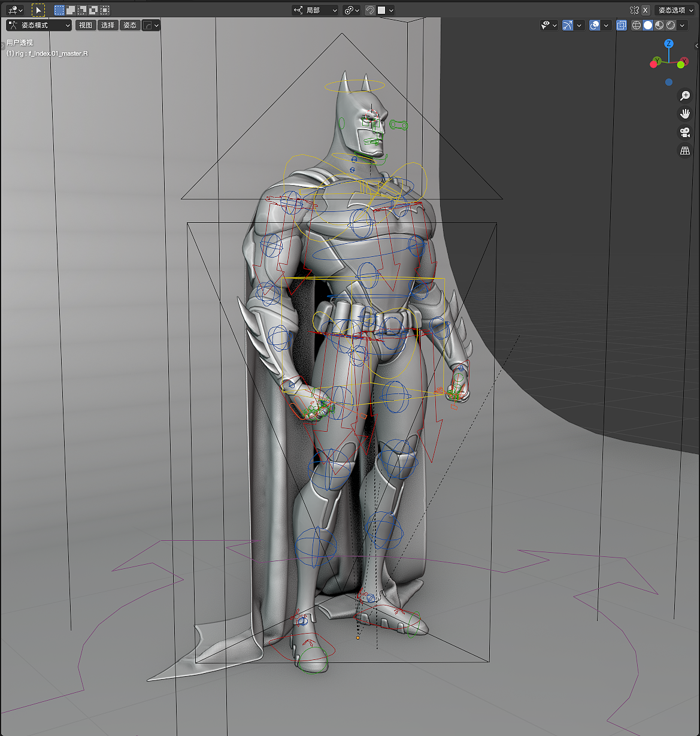
Task: Click the zoom view magnifier icon
Action: 685,96
